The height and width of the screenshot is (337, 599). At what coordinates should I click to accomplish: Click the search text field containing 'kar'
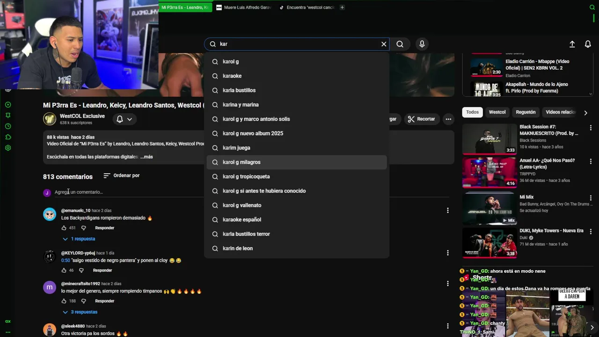pos(298,44)
